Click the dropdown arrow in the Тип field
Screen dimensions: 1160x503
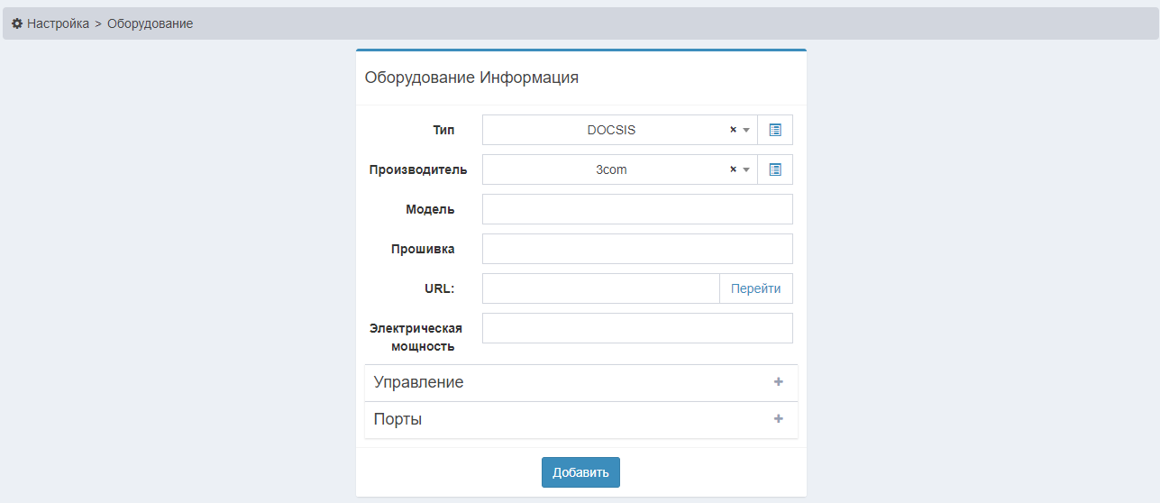pyautogui.click(x=746, y=130)
